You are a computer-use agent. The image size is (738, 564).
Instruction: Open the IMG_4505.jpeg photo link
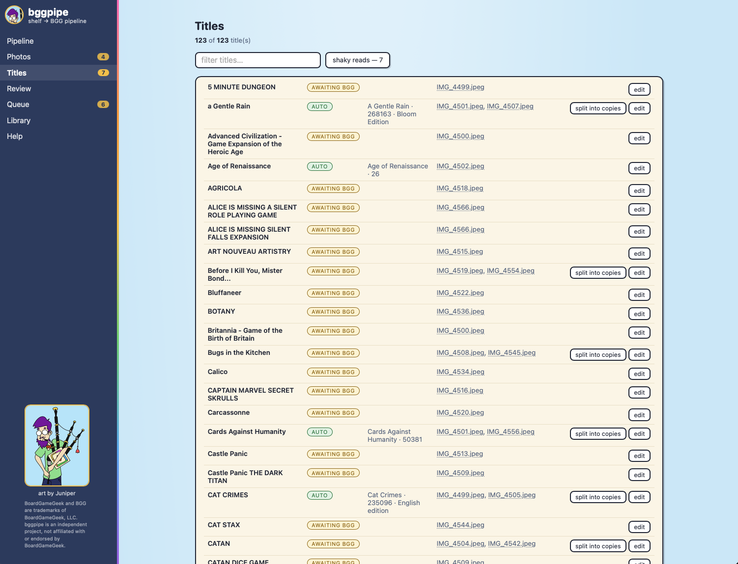click(x=512, y=495)
